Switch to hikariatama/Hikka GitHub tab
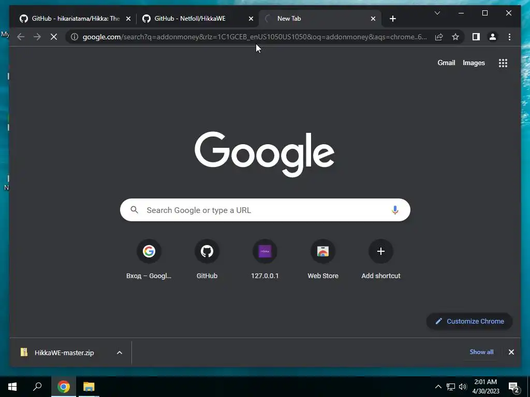Viewport: 530px width, 397px height. tap(75, 19)
